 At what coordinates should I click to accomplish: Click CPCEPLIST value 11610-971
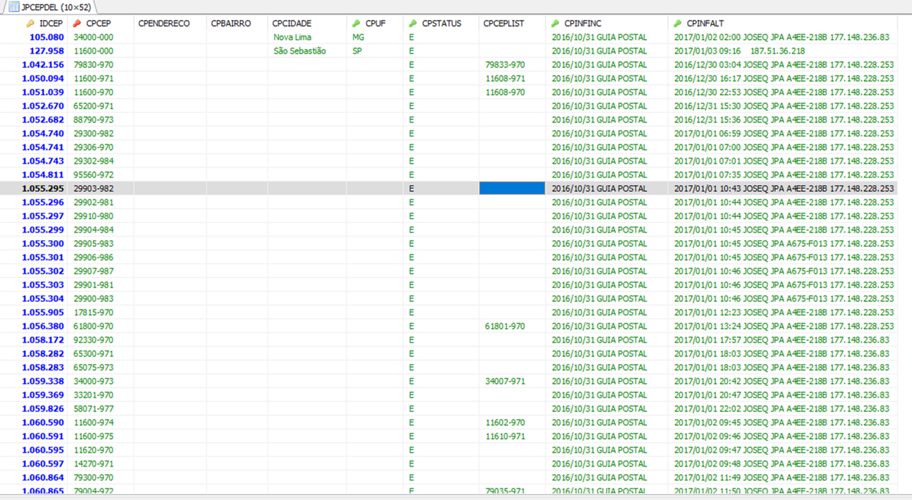point(506,437)
